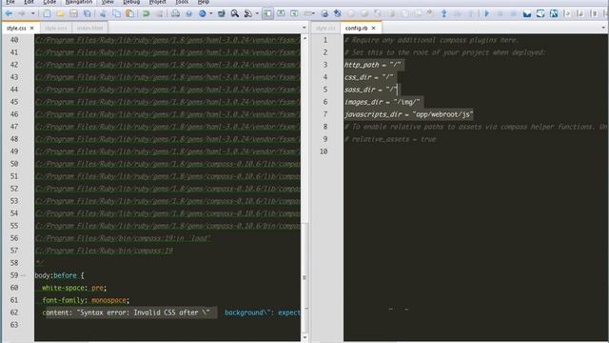Switch to the style.css tab in right pane
609x343 pixels.
tap(325, 28)
